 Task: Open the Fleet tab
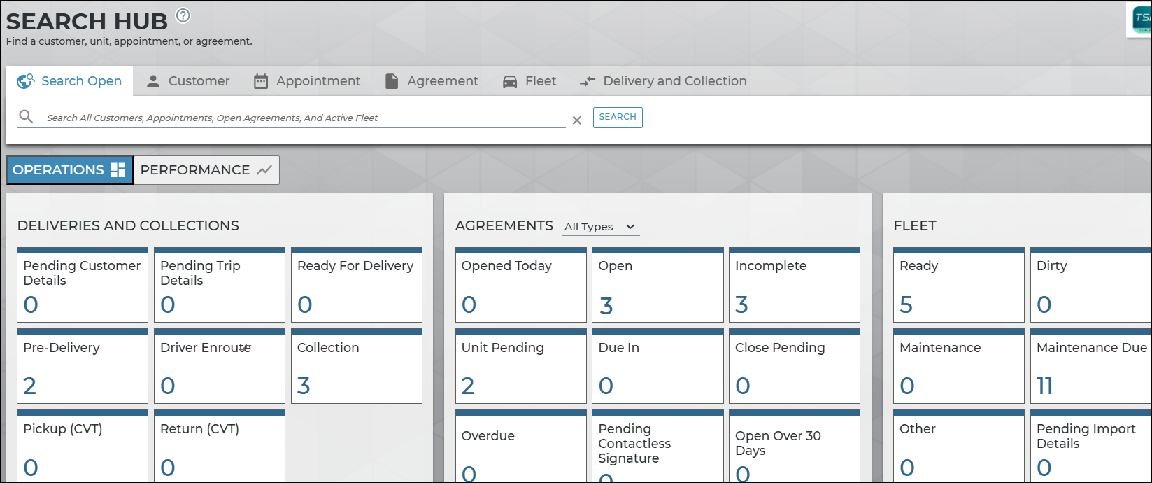click(529, 81)
